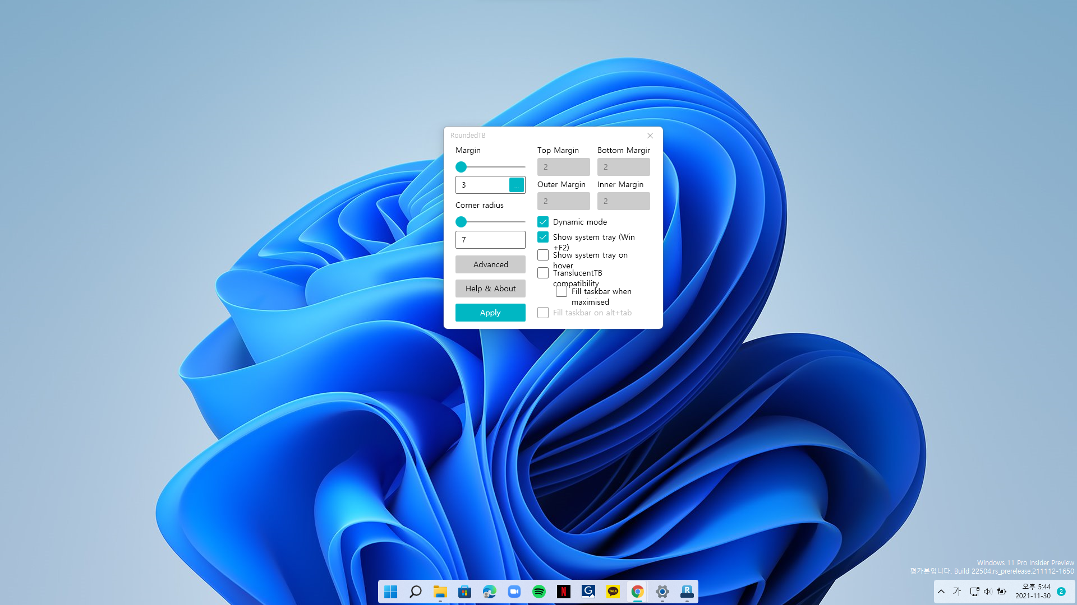
Task: Click the taskbar search magnifier icon
Action: click(415, 592)
